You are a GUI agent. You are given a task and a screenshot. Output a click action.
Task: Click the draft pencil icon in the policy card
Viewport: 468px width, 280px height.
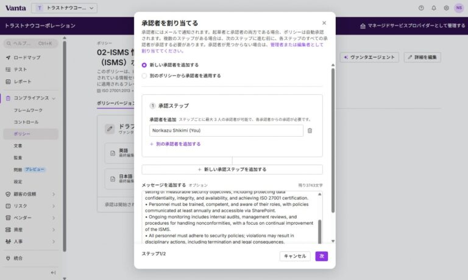pyautogui.click(x=110, y=129)
